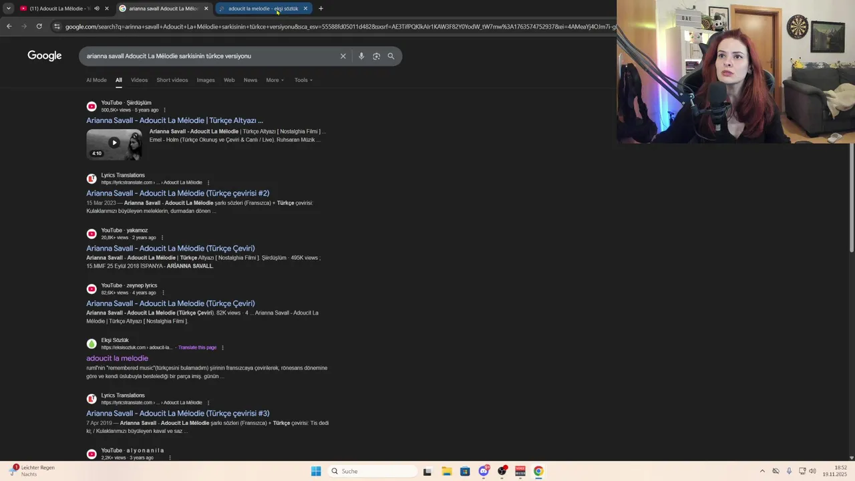Switch to the ekşi sözlük tab
This screenshot has height=481, width=855.
[262, 9]
